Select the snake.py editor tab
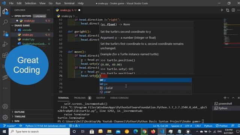This screenshot has width=240, height=135. click(68, 10)
